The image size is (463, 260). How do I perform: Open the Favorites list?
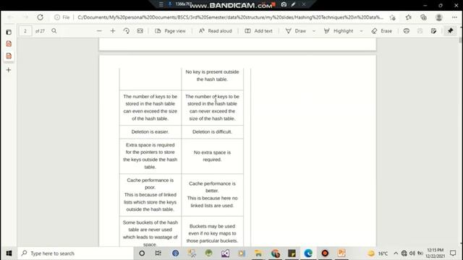point(408,17)
